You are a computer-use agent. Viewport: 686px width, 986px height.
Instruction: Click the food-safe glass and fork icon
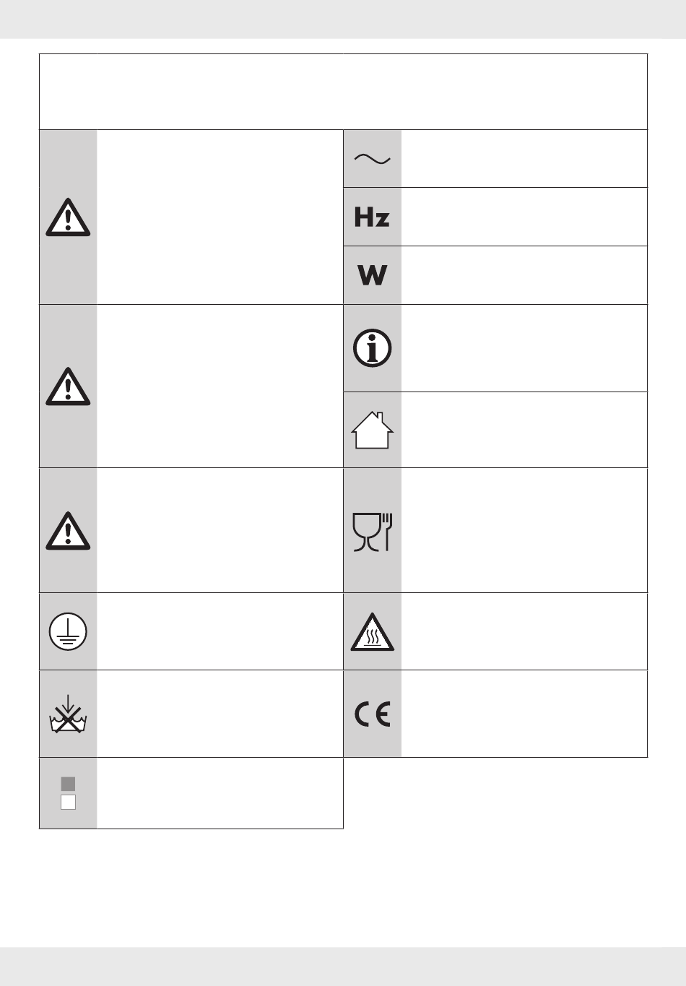372,532
